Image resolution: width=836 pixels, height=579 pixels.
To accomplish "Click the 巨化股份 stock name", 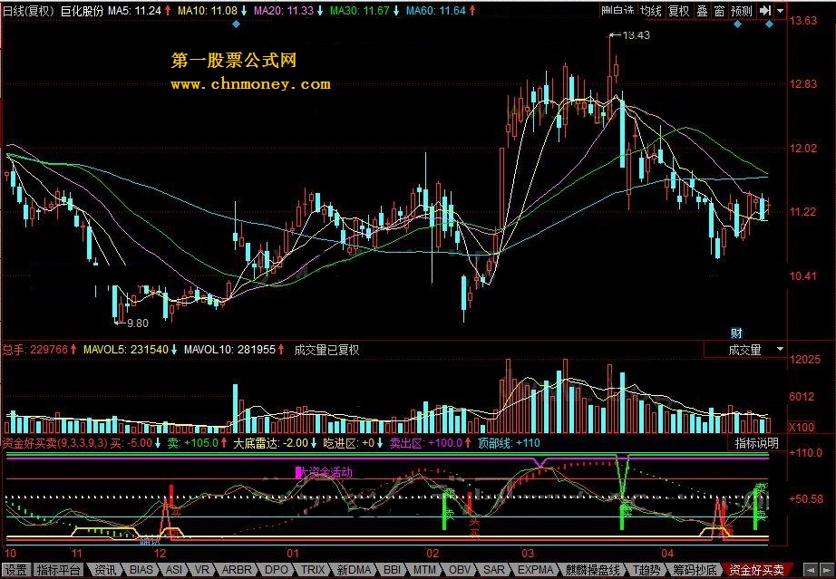I will pyautogui.click(x=82, y=11).
